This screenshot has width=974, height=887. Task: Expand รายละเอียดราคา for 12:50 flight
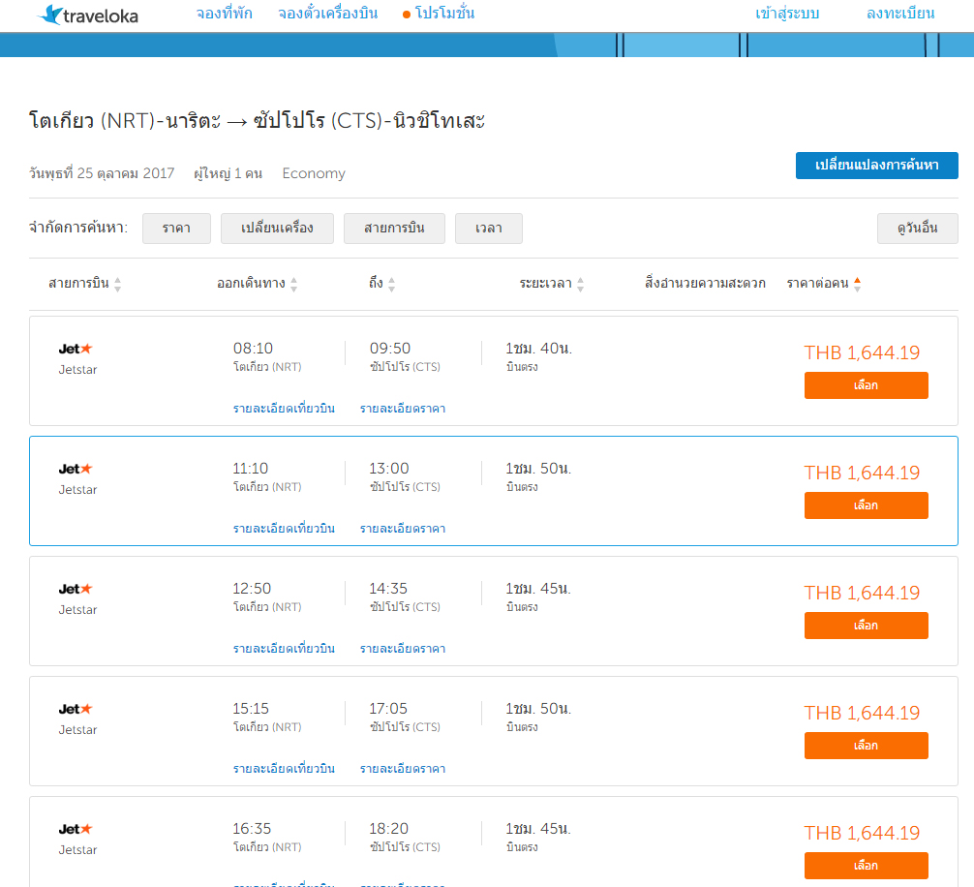pyautogui.click(x=403, y=649)
